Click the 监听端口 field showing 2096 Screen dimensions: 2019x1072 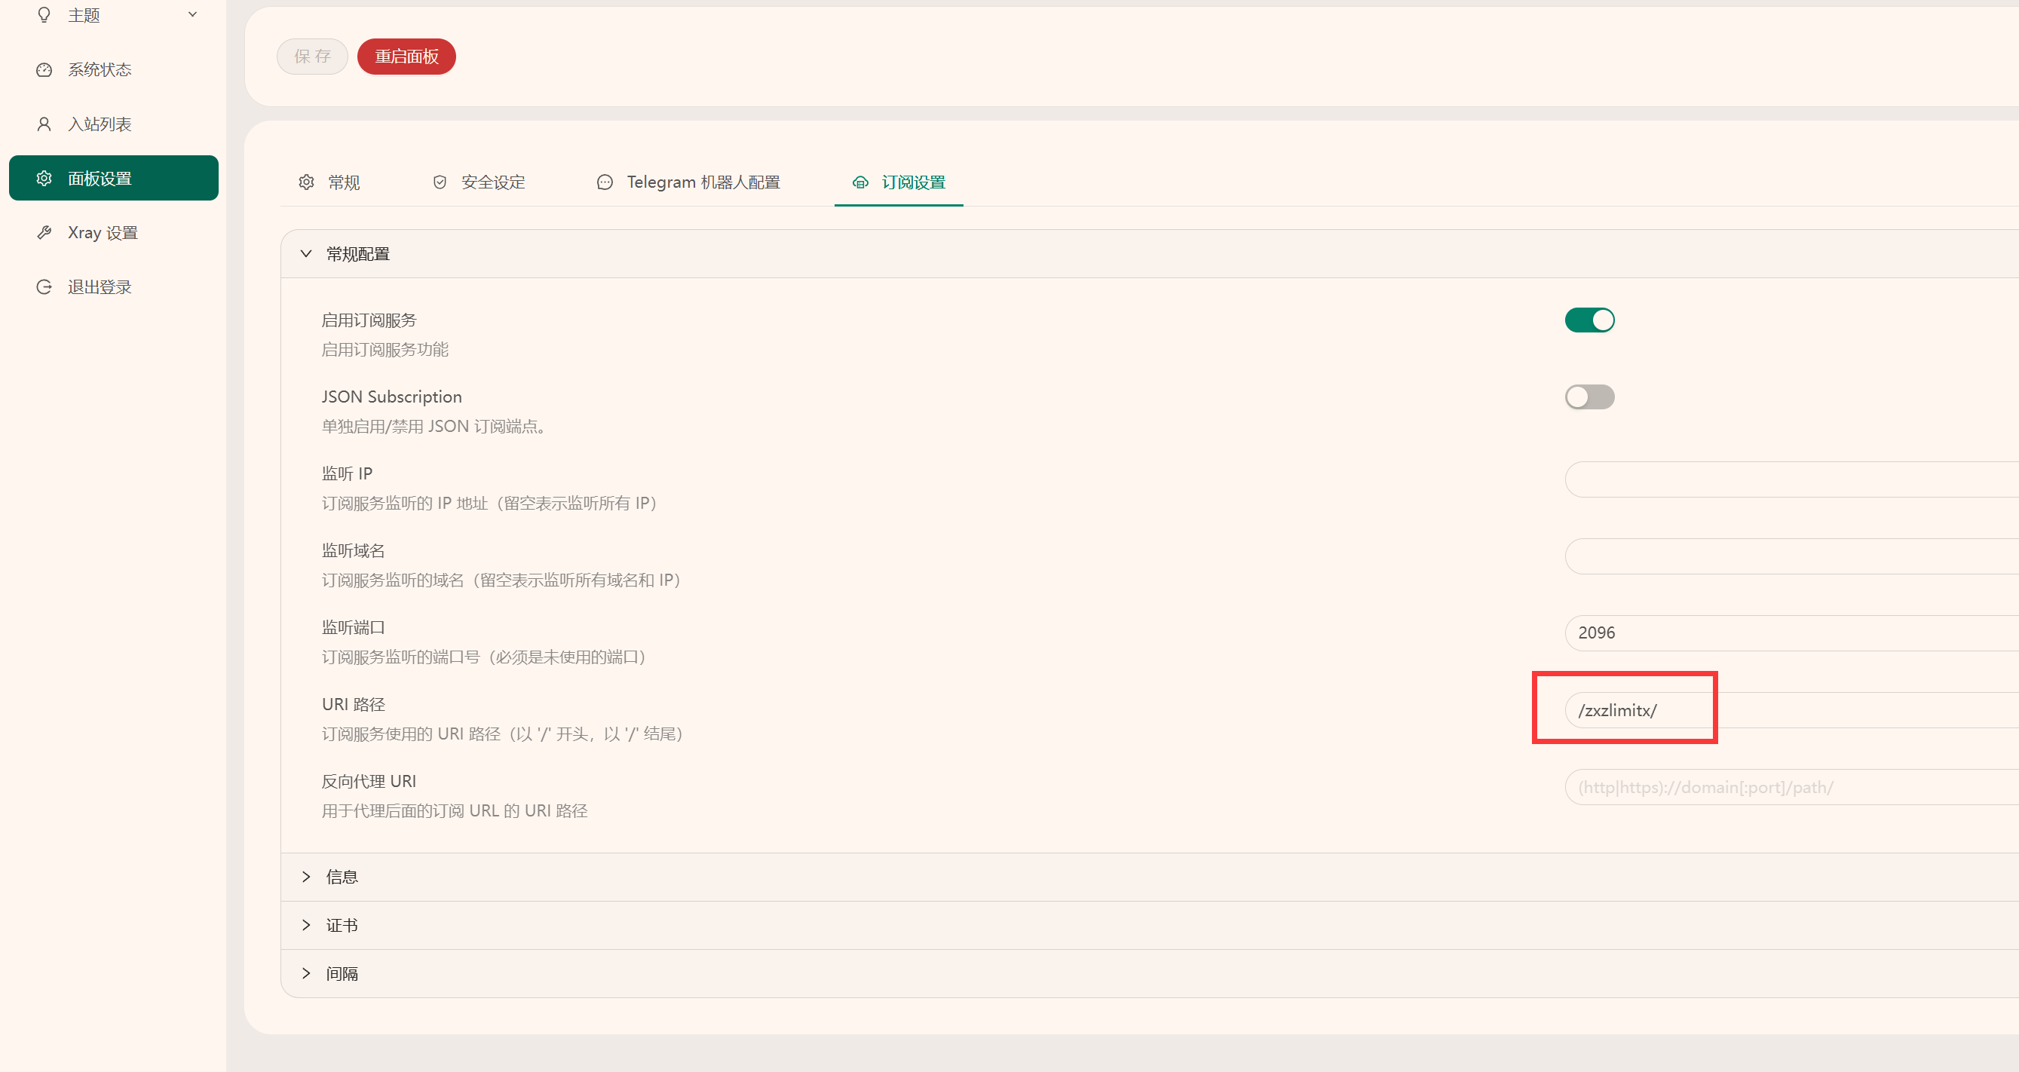tap(1792, 632)
